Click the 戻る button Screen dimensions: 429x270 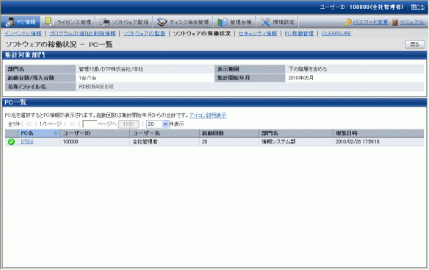click(415, 44)
